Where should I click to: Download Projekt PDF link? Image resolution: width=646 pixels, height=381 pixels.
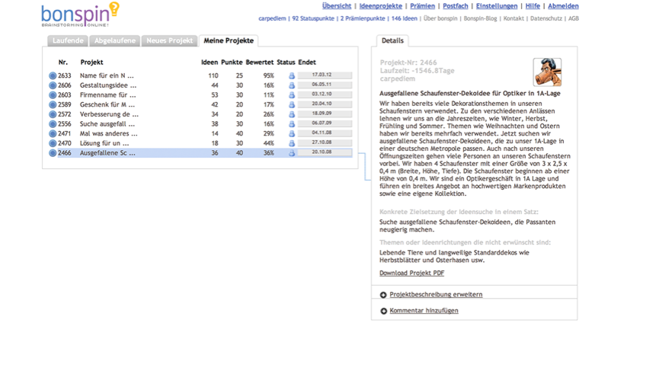click(x=411, y=273)
